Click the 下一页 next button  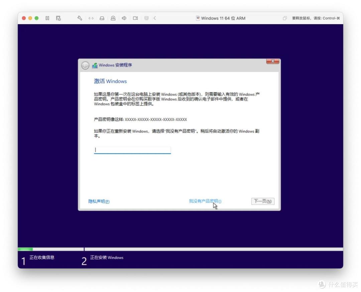263,201
